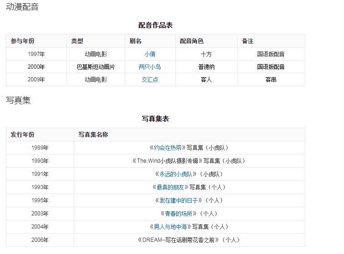Click the 两只小鸟 link
This screenshot has height=254, width=344.
tap(150, 67)
